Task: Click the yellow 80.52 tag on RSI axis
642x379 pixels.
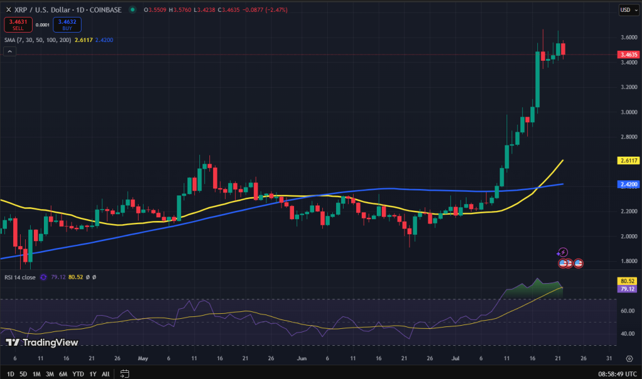Action: pos(627,281)
